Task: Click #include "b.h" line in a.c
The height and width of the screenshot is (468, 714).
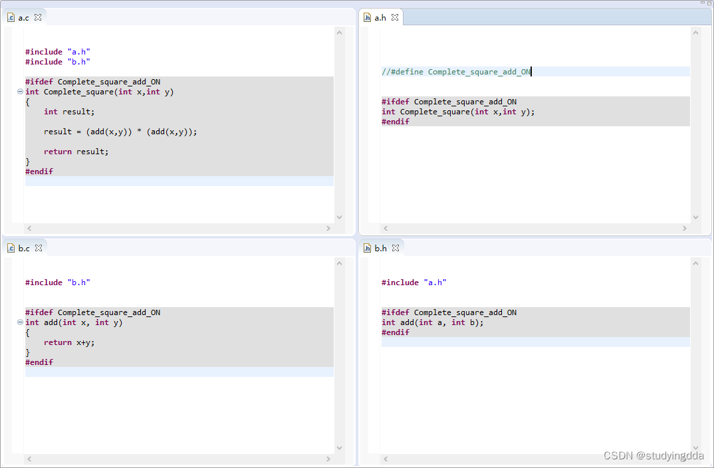Action: [x=57, y=62]
